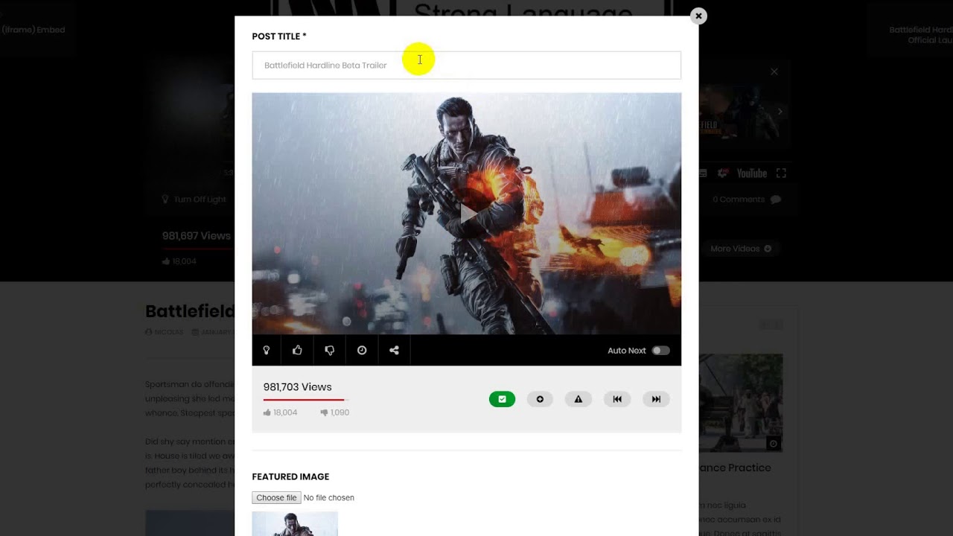Click the featured image thumbnail preview
Viewport: 953px width, 536px height.
click(x=295, y=523)
